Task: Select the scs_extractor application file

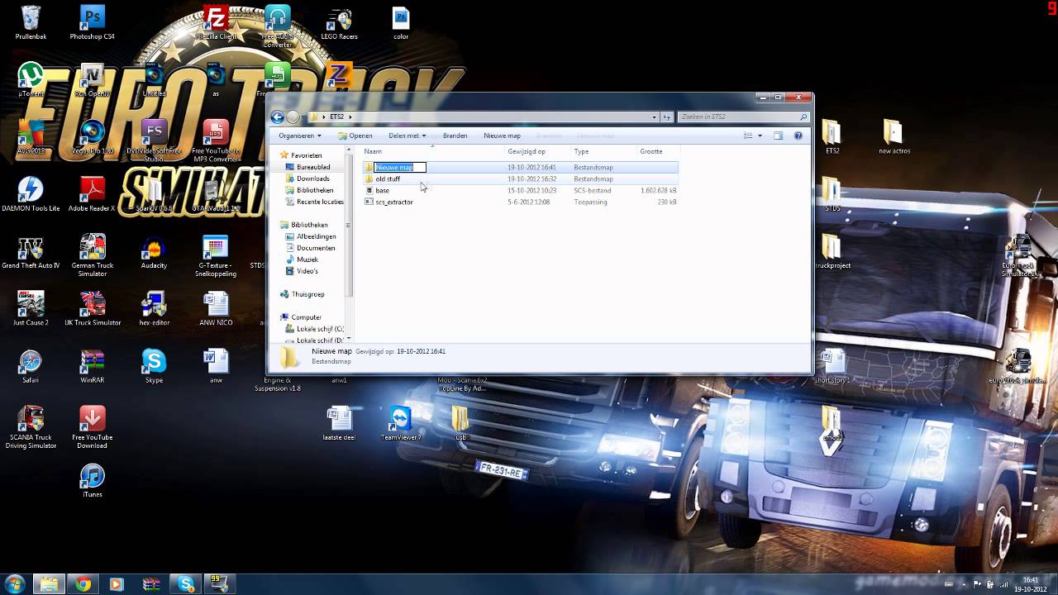Action: (521, 202)
